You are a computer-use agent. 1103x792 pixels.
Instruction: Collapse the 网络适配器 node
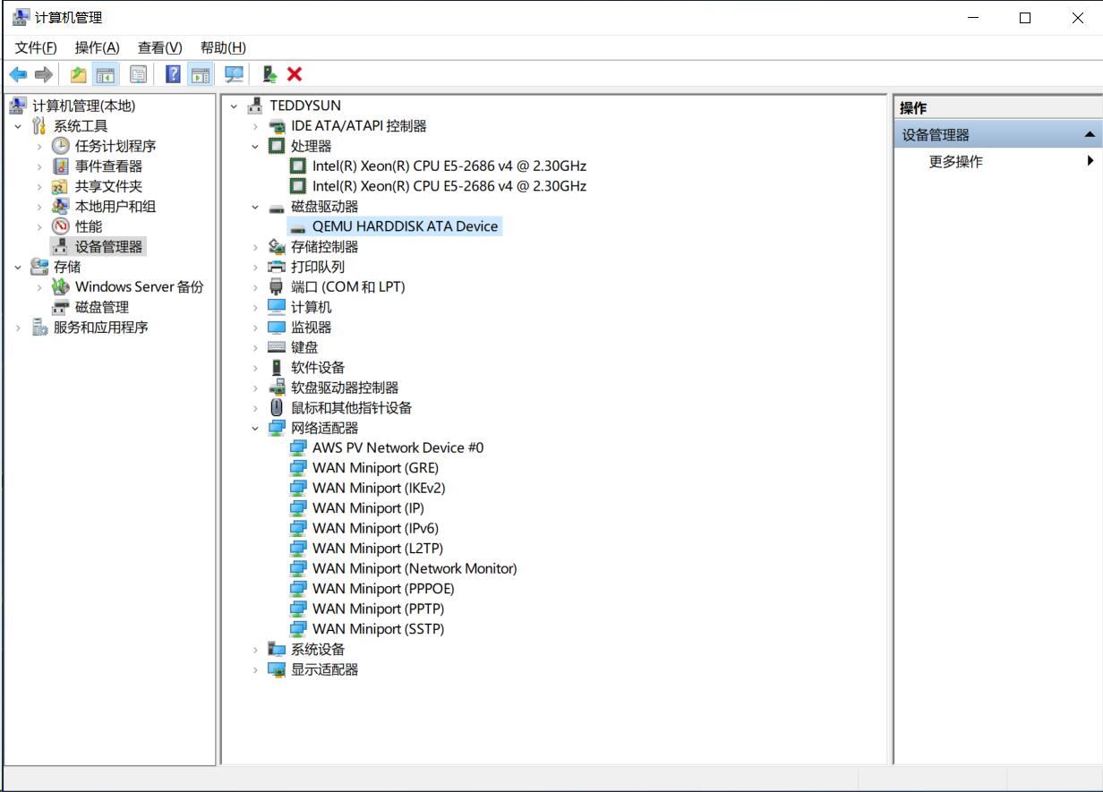pyautogui.click(x=255, y=428)
